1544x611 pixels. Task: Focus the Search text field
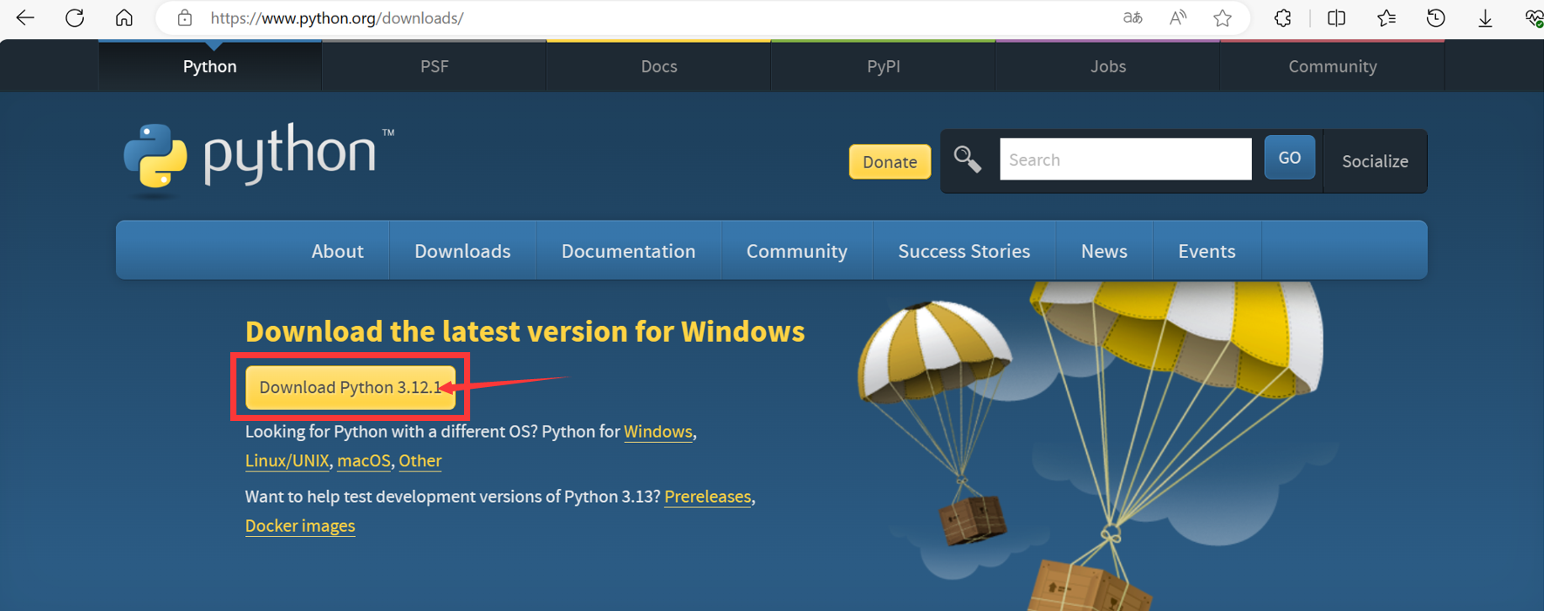1125,160
